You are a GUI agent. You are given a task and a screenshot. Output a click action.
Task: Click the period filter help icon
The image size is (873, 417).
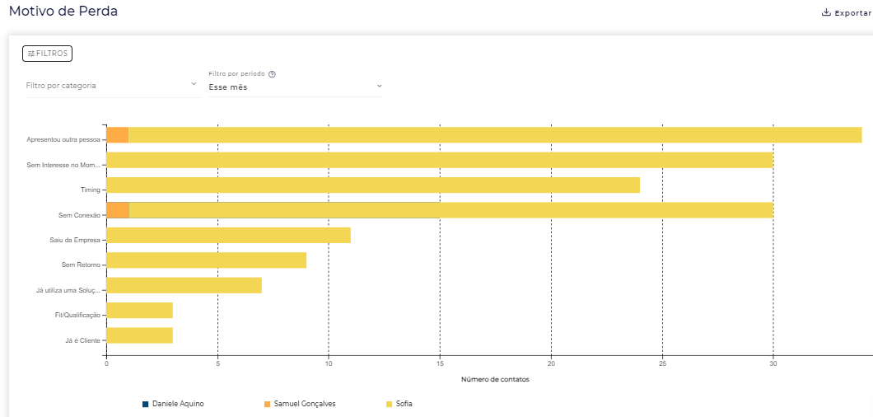pos(273,74)
